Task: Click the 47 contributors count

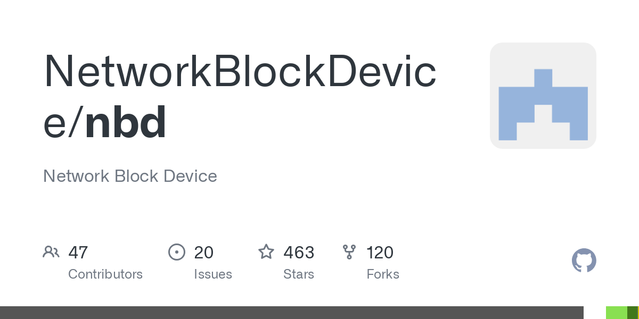Action: [78, 252]
